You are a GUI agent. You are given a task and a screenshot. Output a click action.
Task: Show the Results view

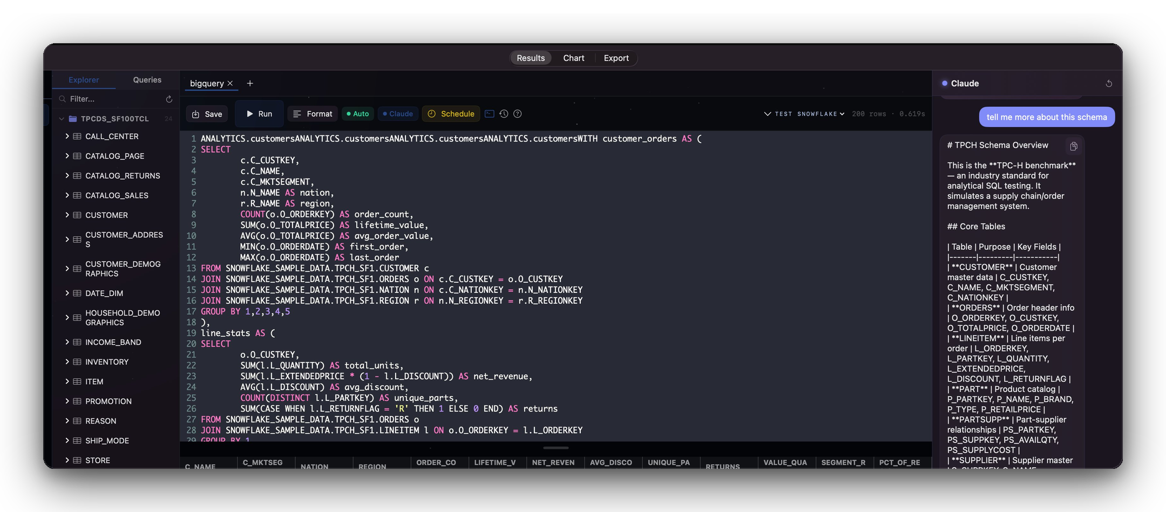[531, 58]
